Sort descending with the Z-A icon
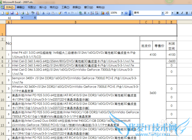The height and width of the screenshot is (140, 192). point(97,13)
